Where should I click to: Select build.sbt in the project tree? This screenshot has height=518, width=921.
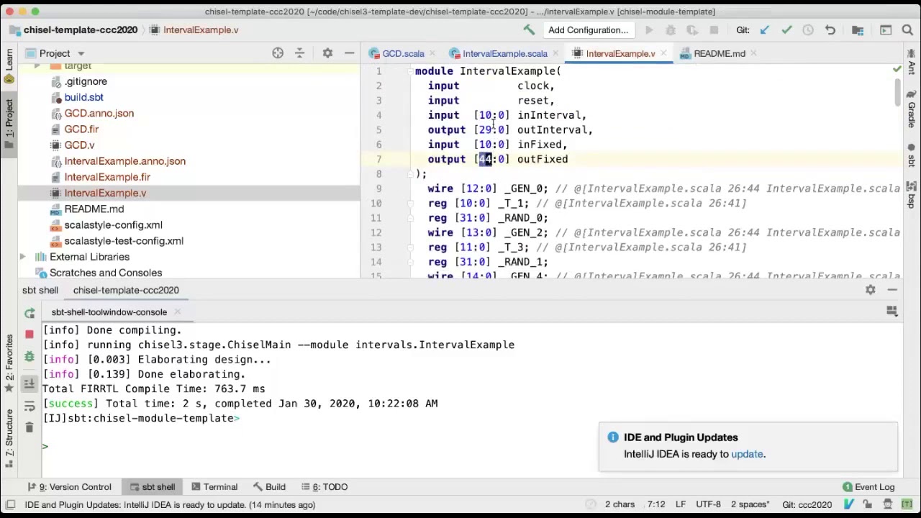pos(83,97)
